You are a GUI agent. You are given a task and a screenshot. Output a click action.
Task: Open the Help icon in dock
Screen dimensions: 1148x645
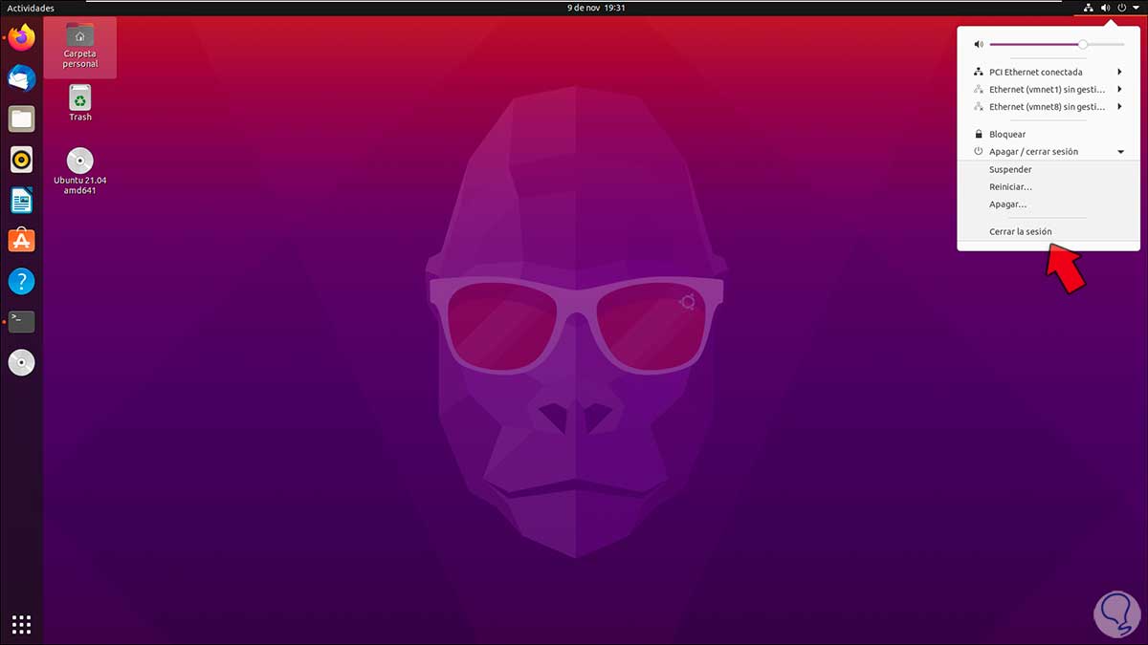pyautogui.click(x=21, y=281)
